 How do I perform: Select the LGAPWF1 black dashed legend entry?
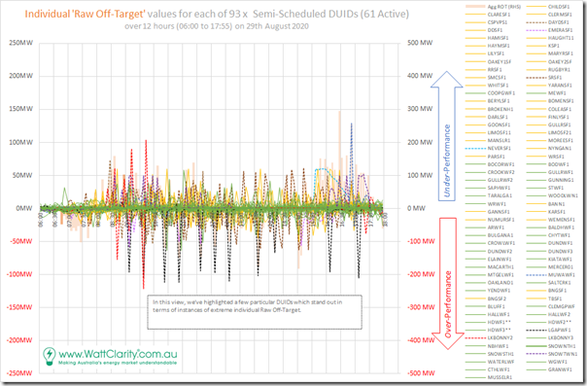click(548, 330)
